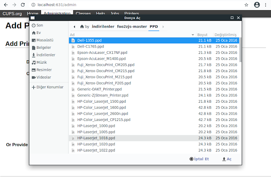Select HP-LaserJet_1022.ppd

[154, 150]
